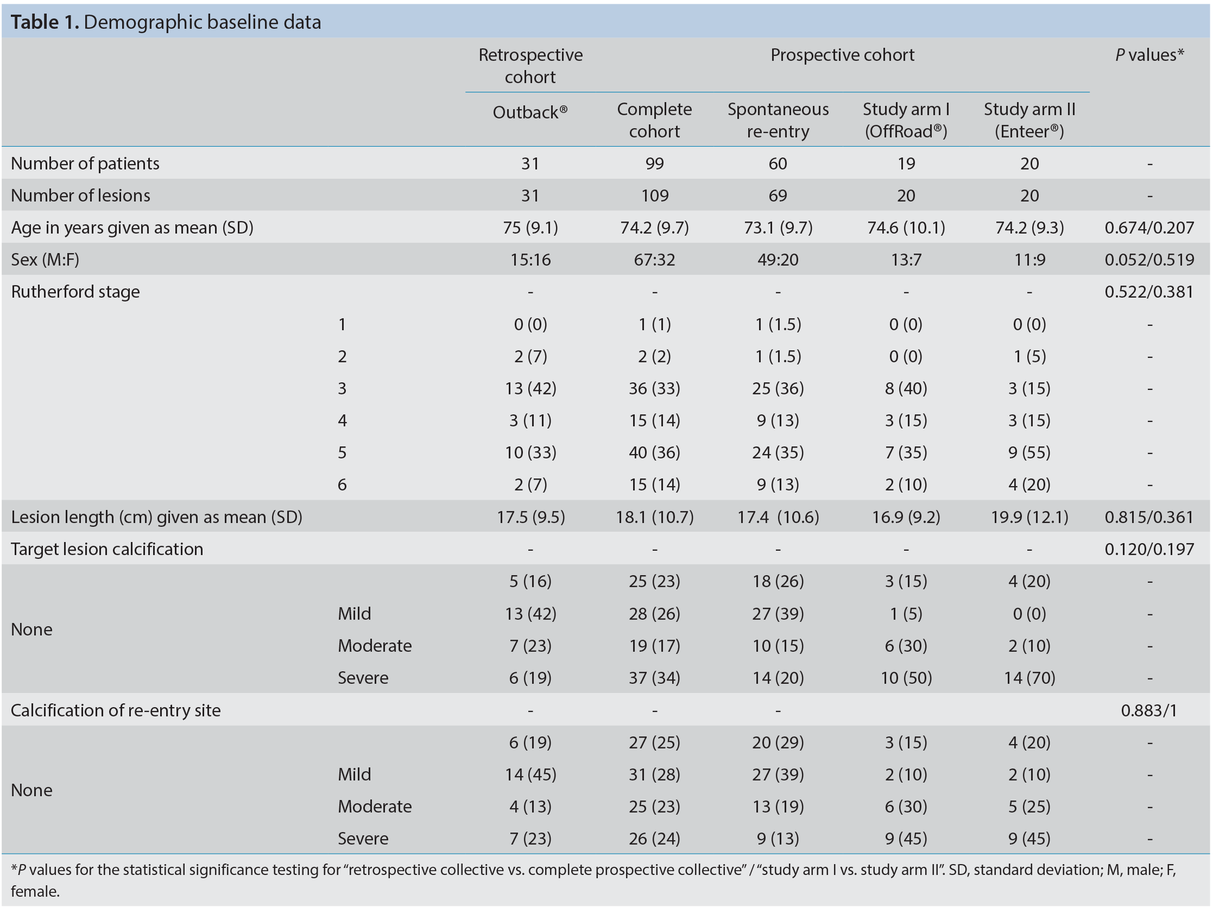
Task: Click the 'Study arm I (OffRoad®)' subheader
Action: (906, 120)
